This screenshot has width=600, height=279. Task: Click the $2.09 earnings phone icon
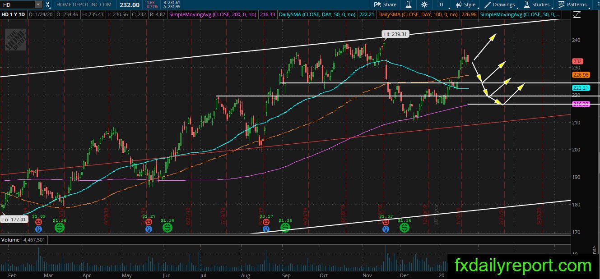39,222
